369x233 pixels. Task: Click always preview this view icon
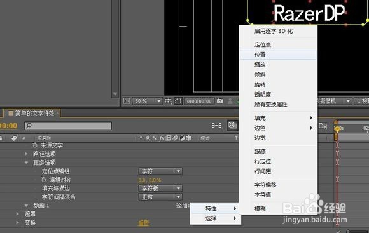127,101
